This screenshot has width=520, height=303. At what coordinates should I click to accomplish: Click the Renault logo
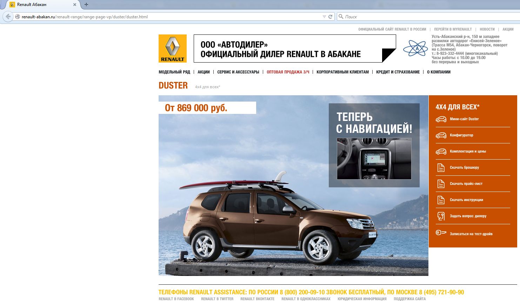click(173, 49)
